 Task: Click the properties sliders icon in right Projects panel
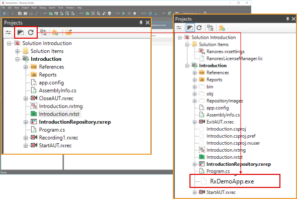coord(179,28)
